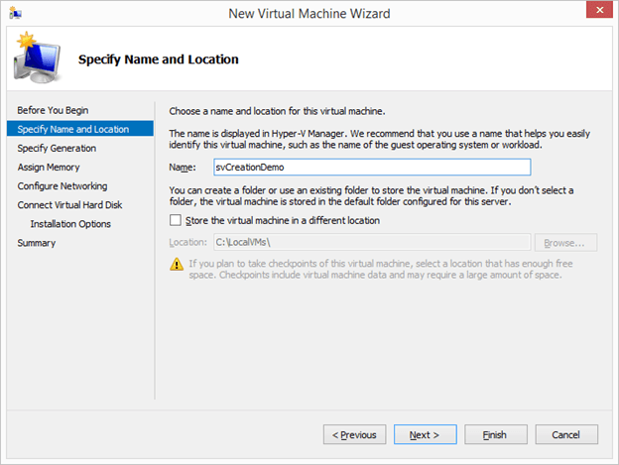Jump to the Assign Memory step
The height and width of the screenshot is (465, 619).
point(49,168)
